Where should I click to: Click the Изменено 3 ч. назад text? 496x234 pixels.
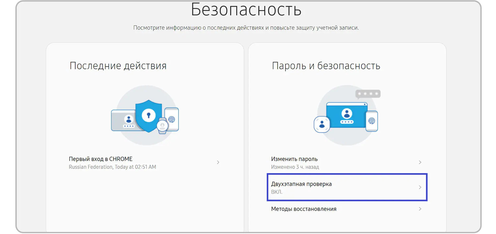click(x=295, y=167)
